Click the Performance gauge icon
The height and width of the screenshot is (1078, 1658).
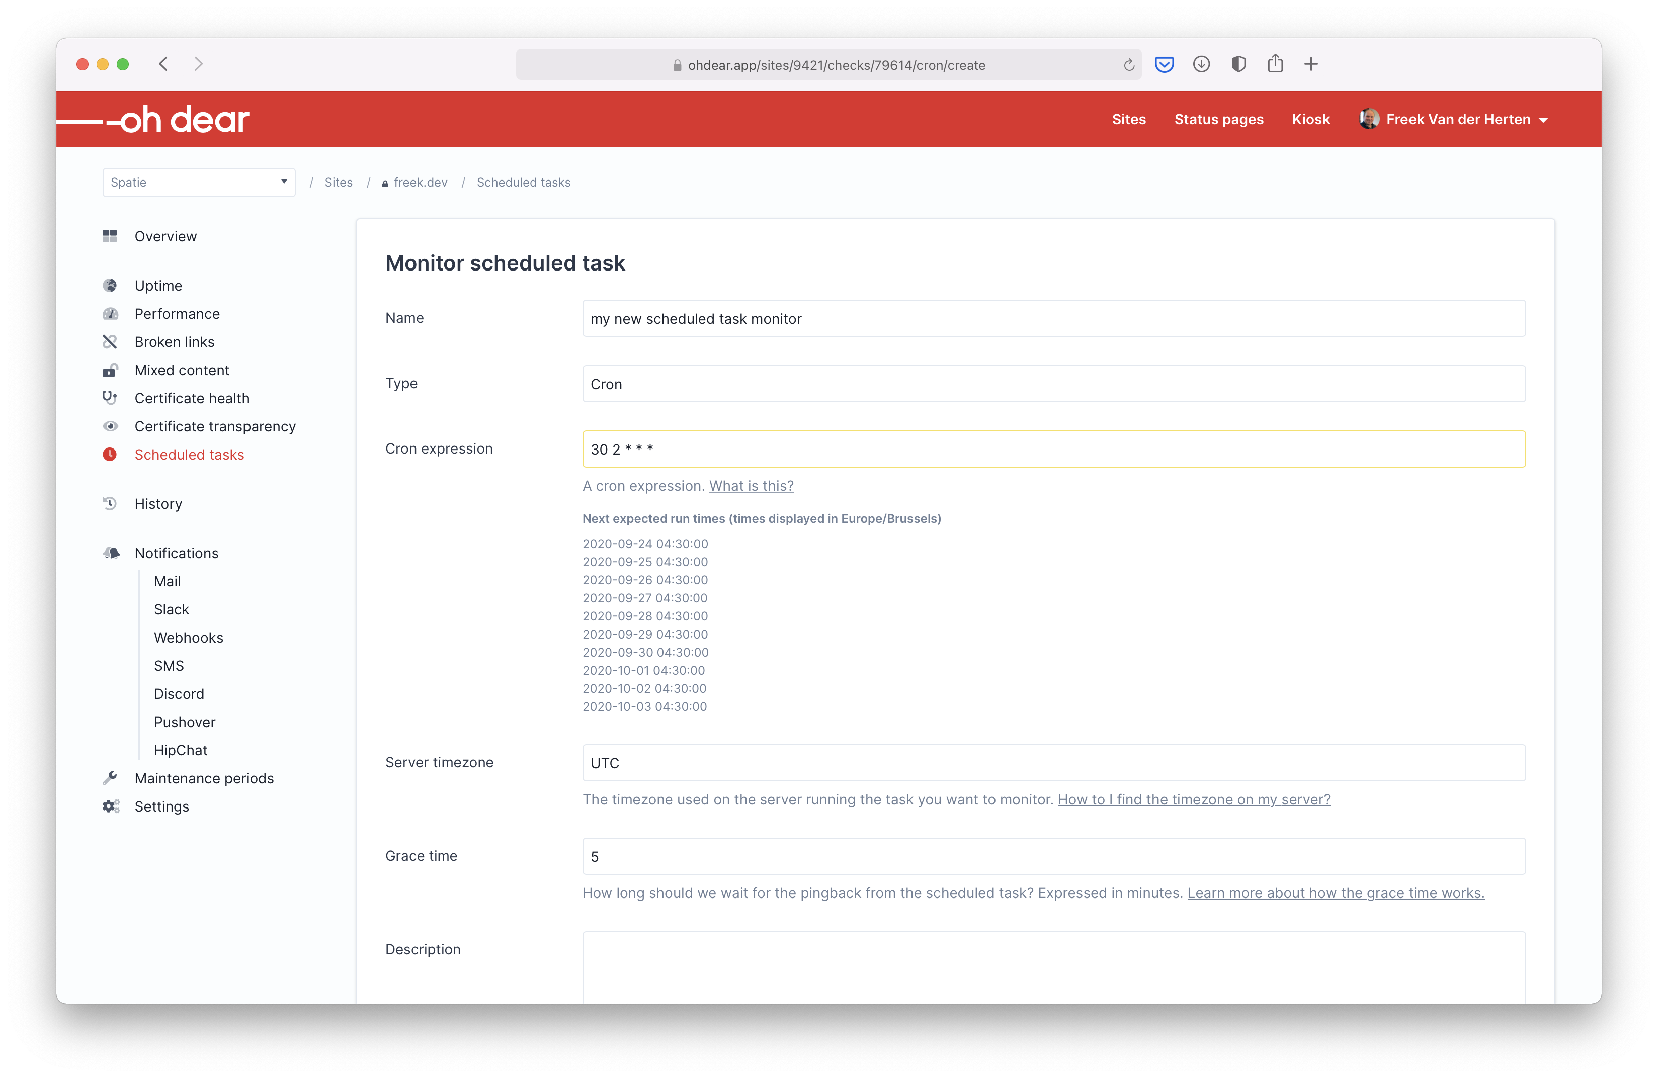(x=109, y=313)
